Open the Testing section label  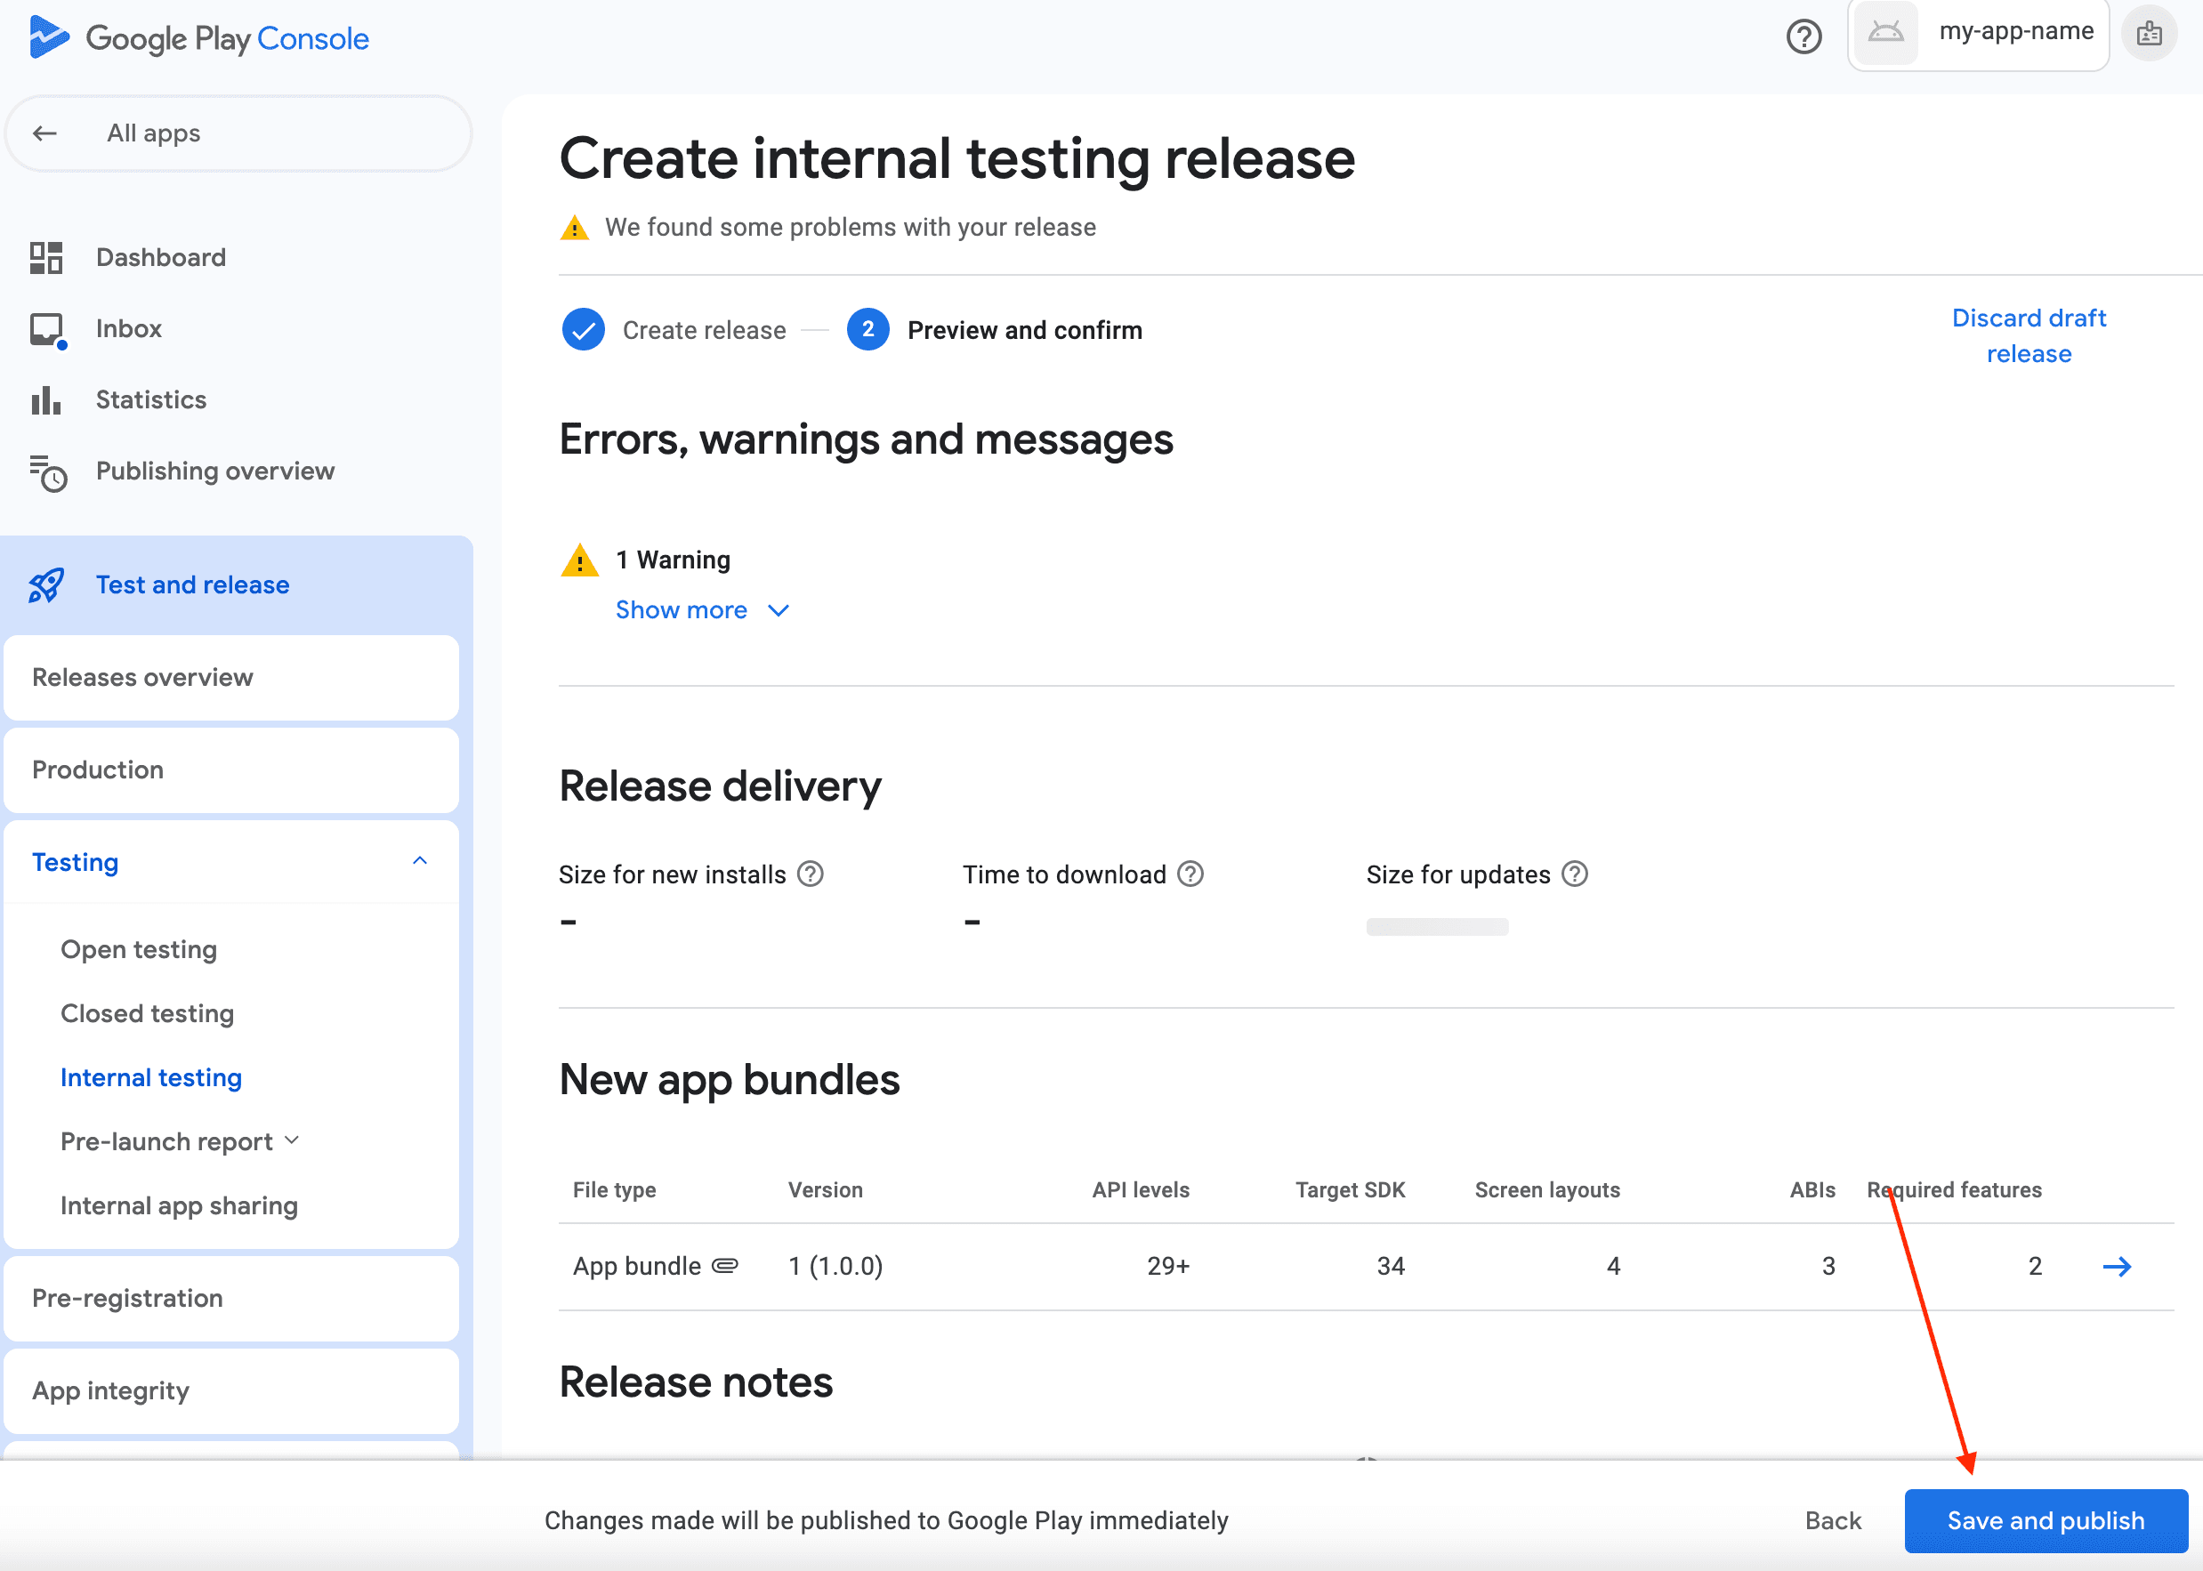click(75, 862)
